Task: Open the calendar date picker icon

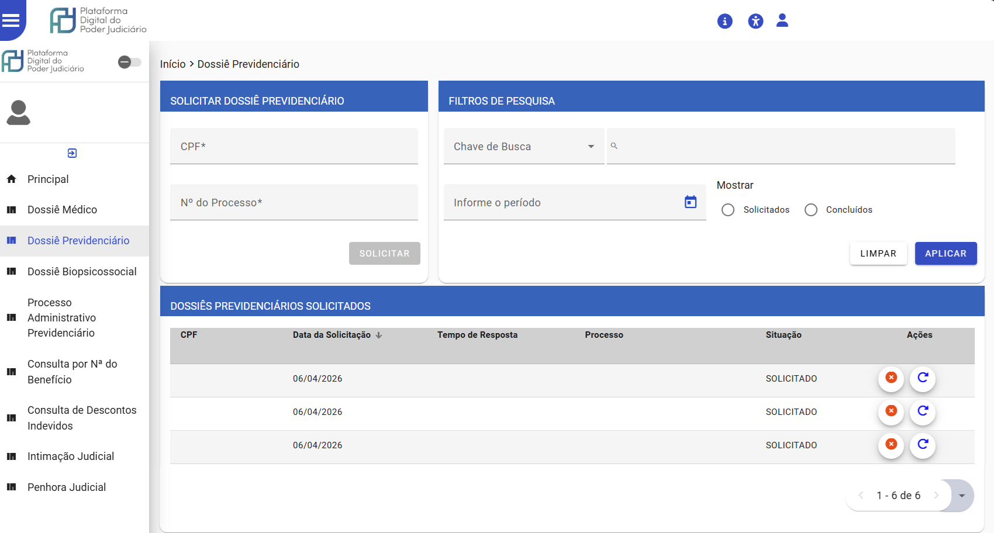Action: pos(691,202)
